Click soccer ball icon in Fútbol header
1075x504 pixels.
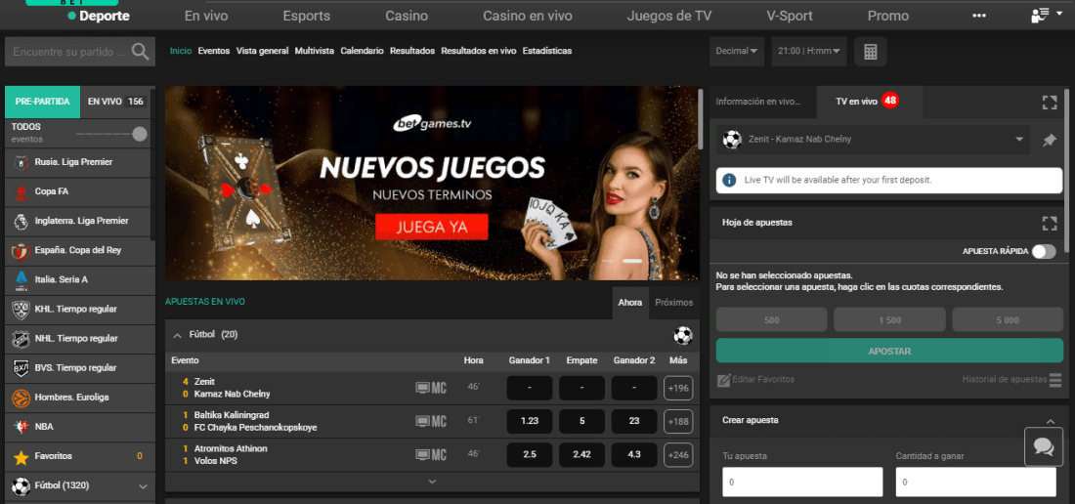pyautogui.click(x=683, y=336)
